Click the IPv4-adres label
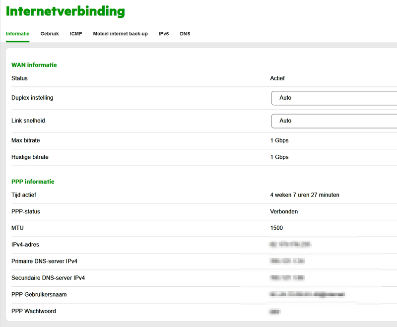 [25, 245]
